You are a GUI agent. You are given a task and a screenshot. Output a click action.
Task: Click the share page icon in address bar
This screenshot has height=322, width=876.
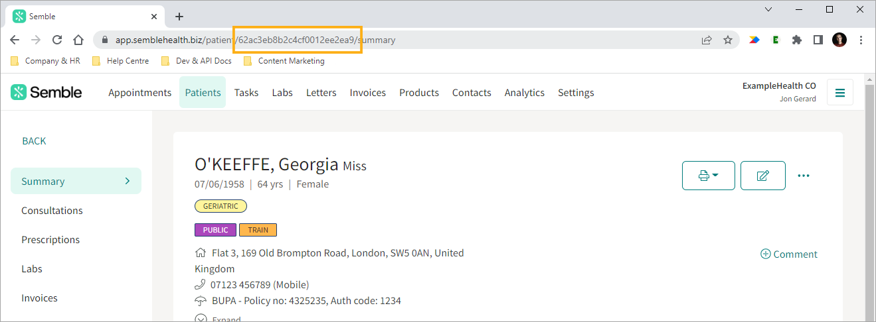coord(707,40)
